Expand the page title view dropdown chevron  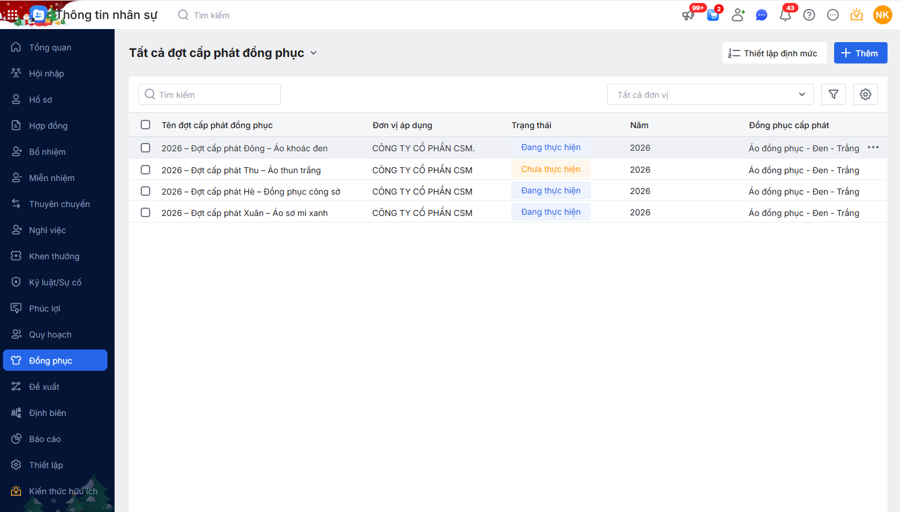click(x=313, y=53)
